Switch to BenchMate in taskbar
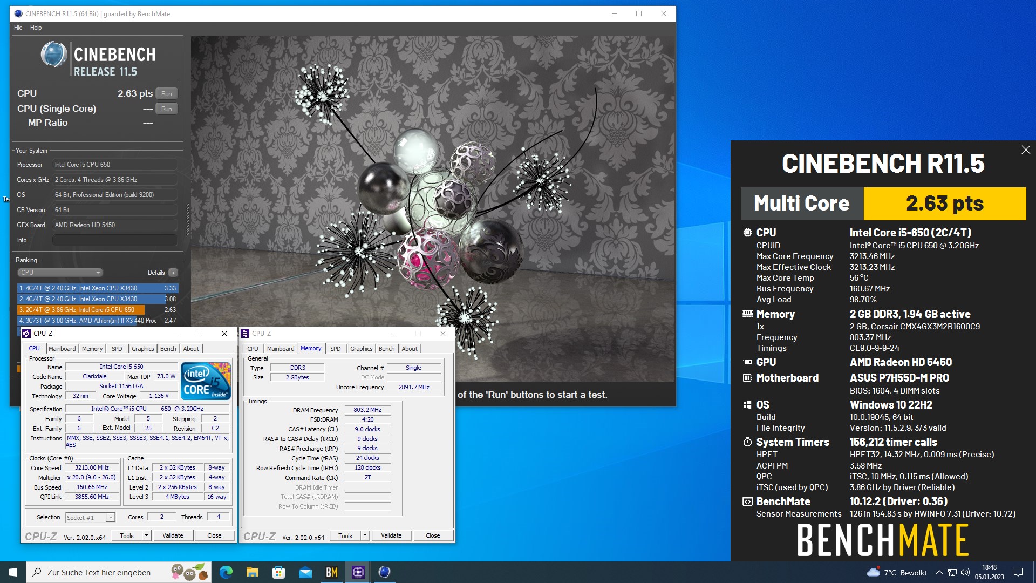1036x583 pixels. [331, 572]
